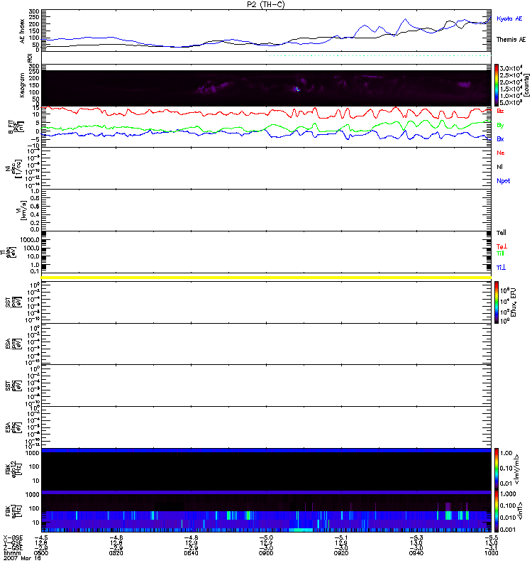Viewport: 532px width, 568px height.
Task: Click the Eflux EFU color bar
Action: point(497,302)
